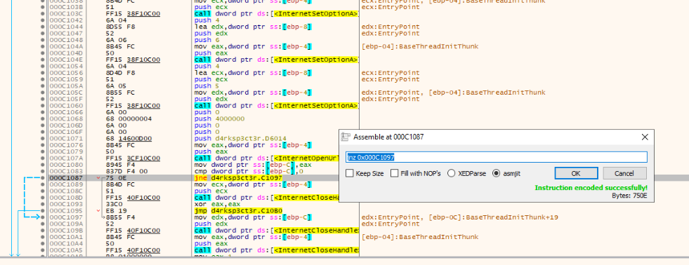This screenshot has height=265, width=689.
Task: Select the push edx instruction at 000C109A
Action: click(x=211, y=224)
